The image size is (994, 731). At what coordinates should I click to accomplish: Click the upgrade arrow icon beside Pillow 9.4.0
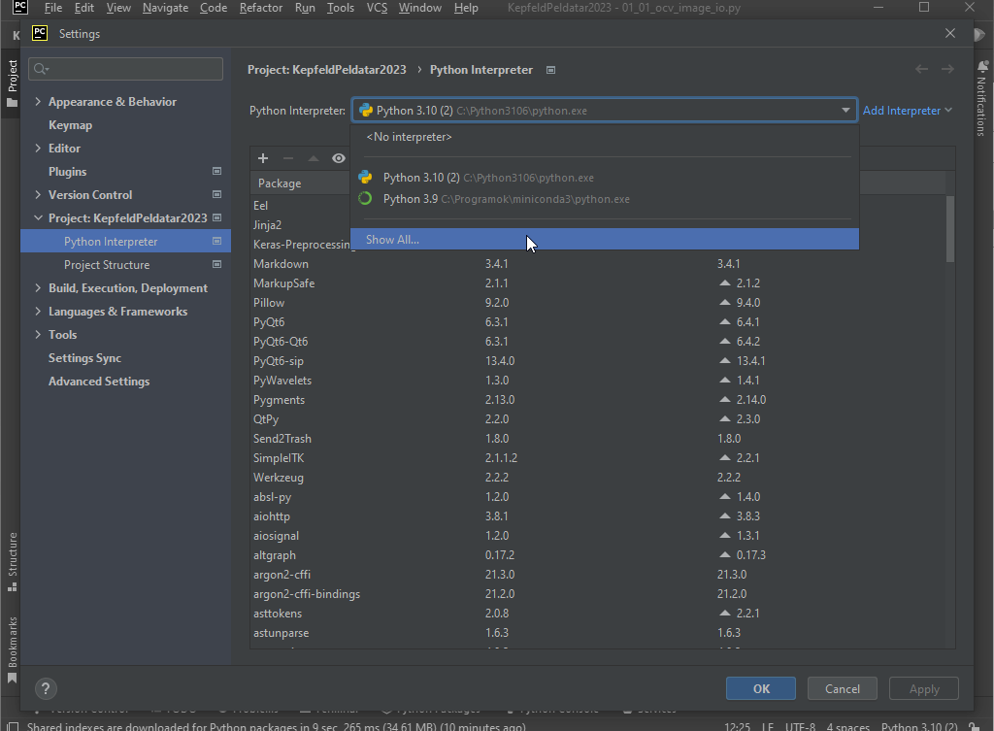pyautogui.click(x=725, y=303)
